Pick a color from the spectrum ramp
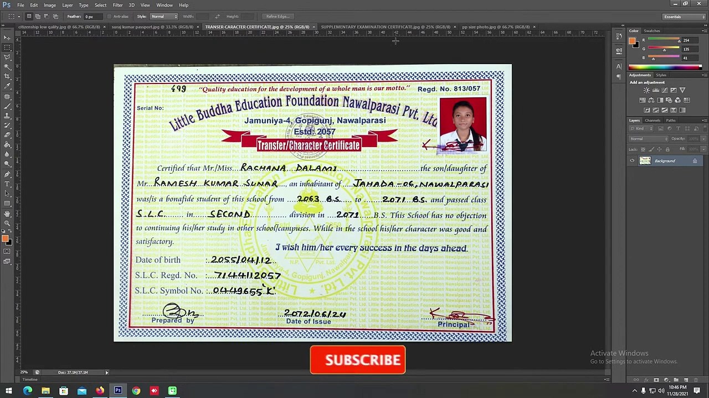 [665, 67]
